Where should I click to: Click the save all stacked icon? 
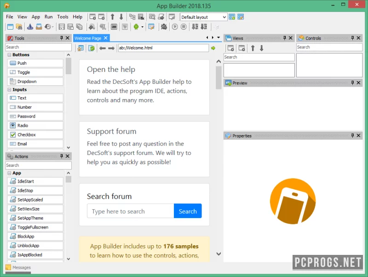(x=79, y=27)
